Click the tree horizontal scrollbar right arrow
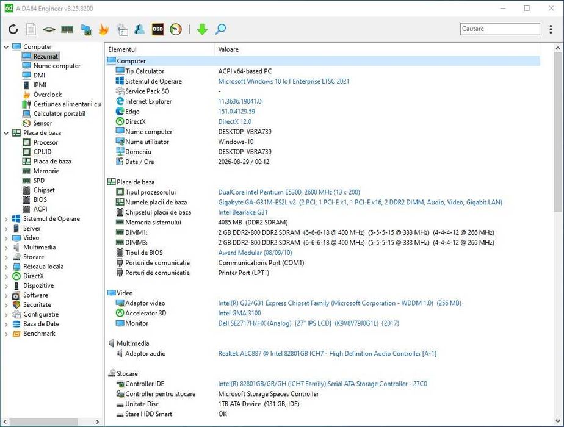564x427 pixels. click(98, 422)
